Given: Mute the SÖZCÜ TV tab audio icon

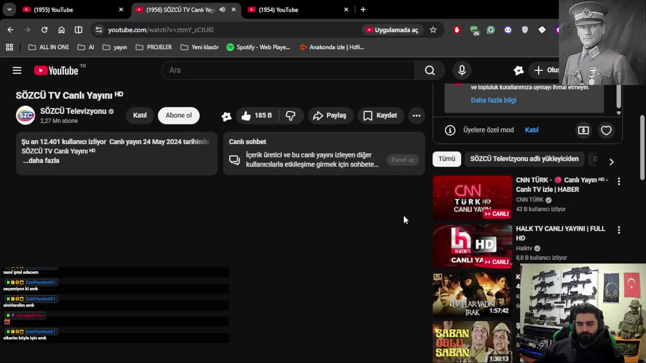Looking at the screenshot, I should pyautogui.click(x=222, y=10).
